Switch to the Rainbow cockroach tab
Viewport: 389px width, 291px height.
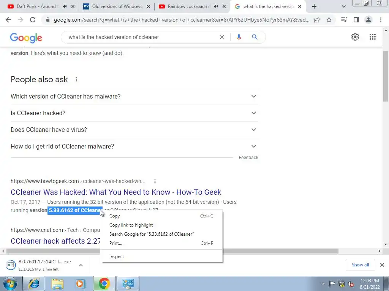[x=188, y=6]
